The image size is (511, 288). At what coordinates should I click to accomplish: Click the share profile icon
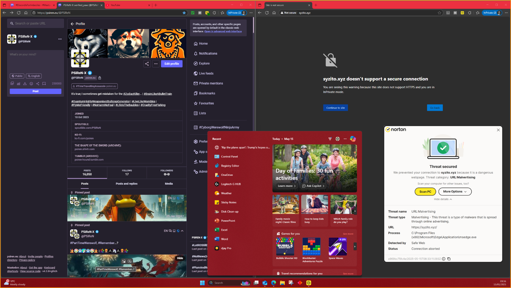click(x=147, y=64)
